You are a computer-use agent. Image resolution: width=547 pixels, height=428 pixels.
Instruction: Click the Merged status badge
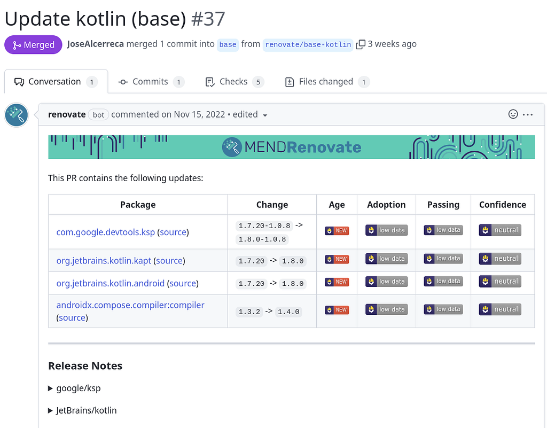pos(33,45)
